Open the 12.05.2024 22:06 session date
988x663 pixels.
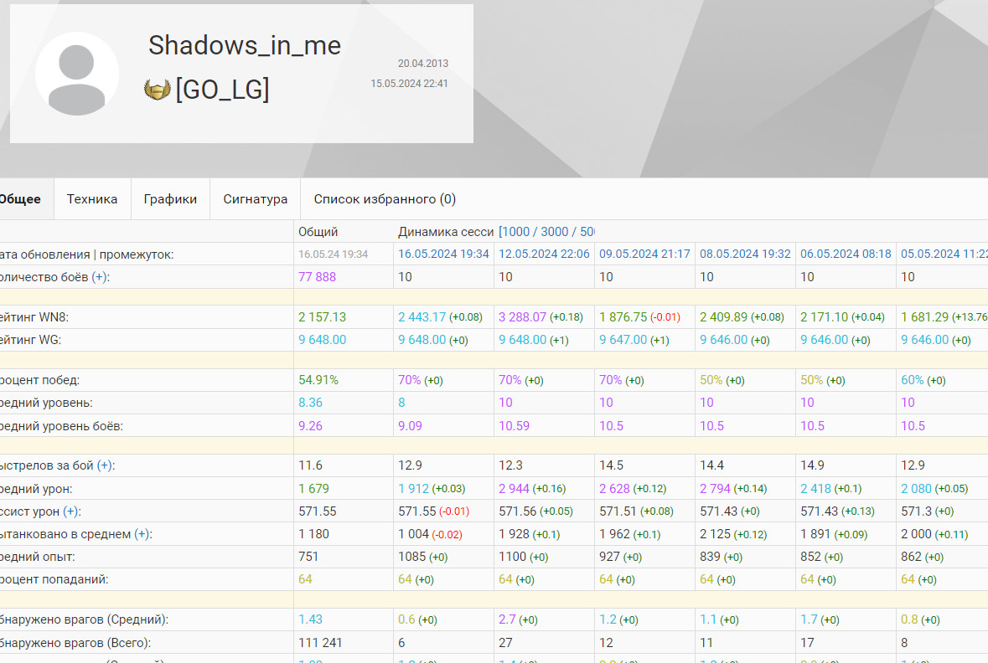(x=544, y=254)
